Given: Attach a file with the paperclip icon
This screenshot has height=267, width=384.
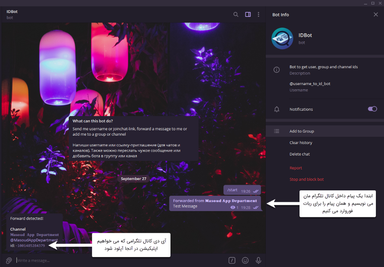Looking at the screenshot, I should tap(9, 260).
